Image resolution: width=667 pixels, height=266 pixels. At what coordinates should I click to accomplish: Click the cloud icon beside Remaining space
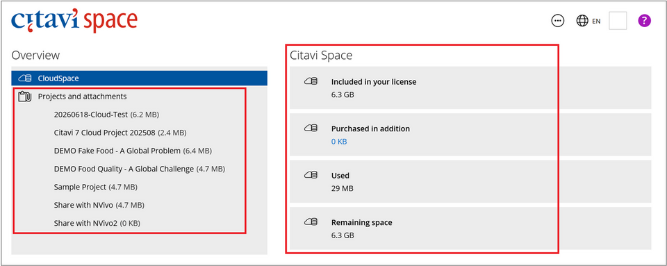[x=311, y=222]
